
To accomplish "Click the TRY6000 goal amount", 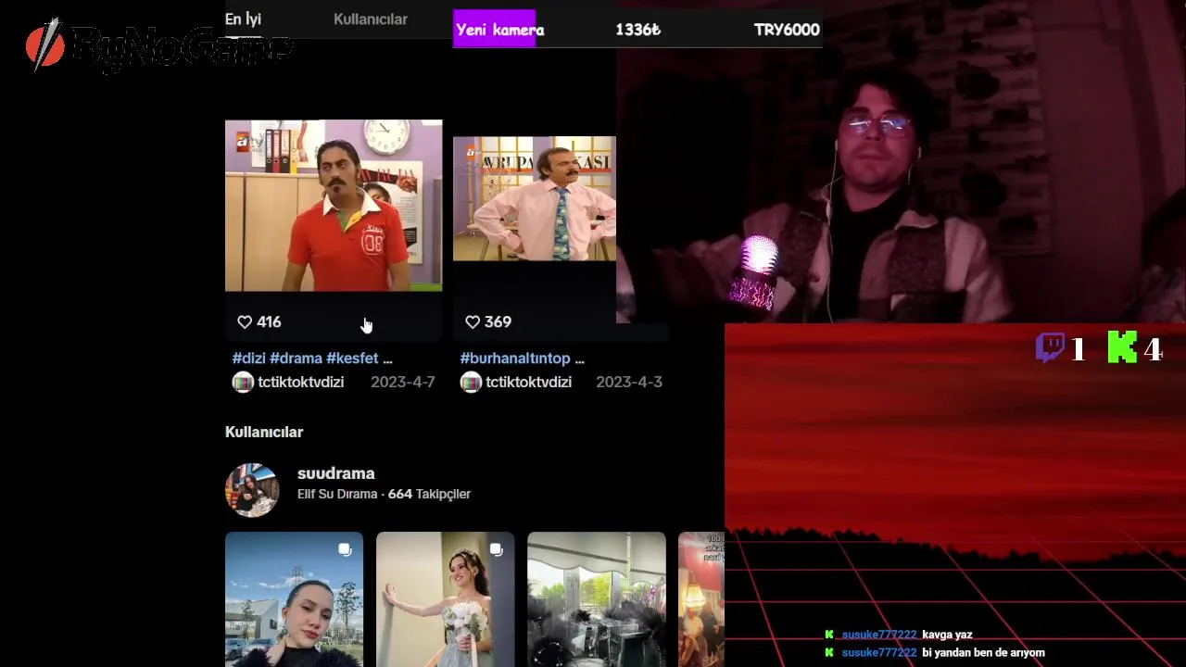I will (787, 30).
